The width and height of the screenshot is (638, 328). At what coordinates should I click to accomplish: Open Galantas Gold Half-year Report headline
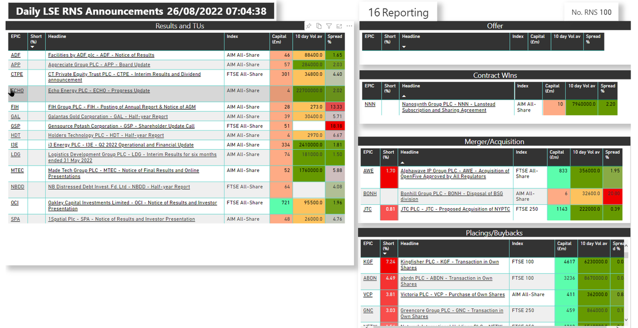point(108,116)
